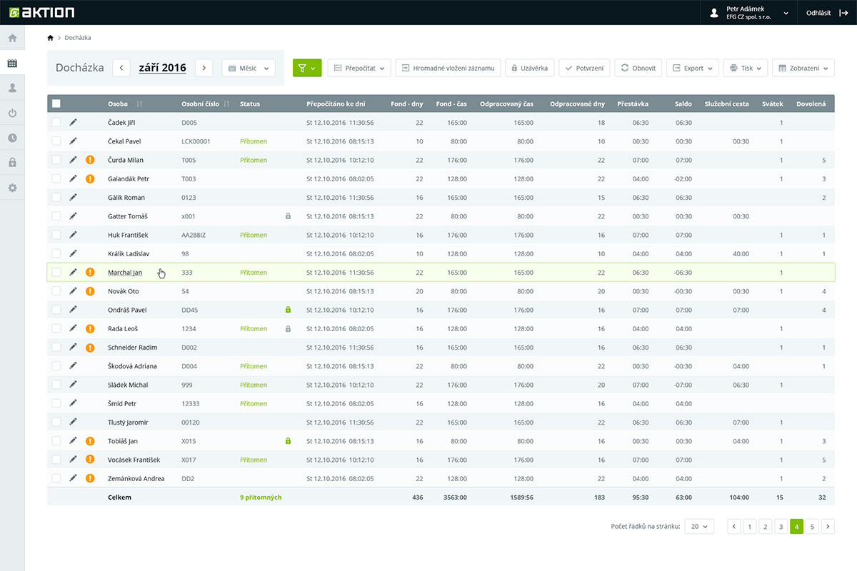Go to the next page arrow

(828, 527)
